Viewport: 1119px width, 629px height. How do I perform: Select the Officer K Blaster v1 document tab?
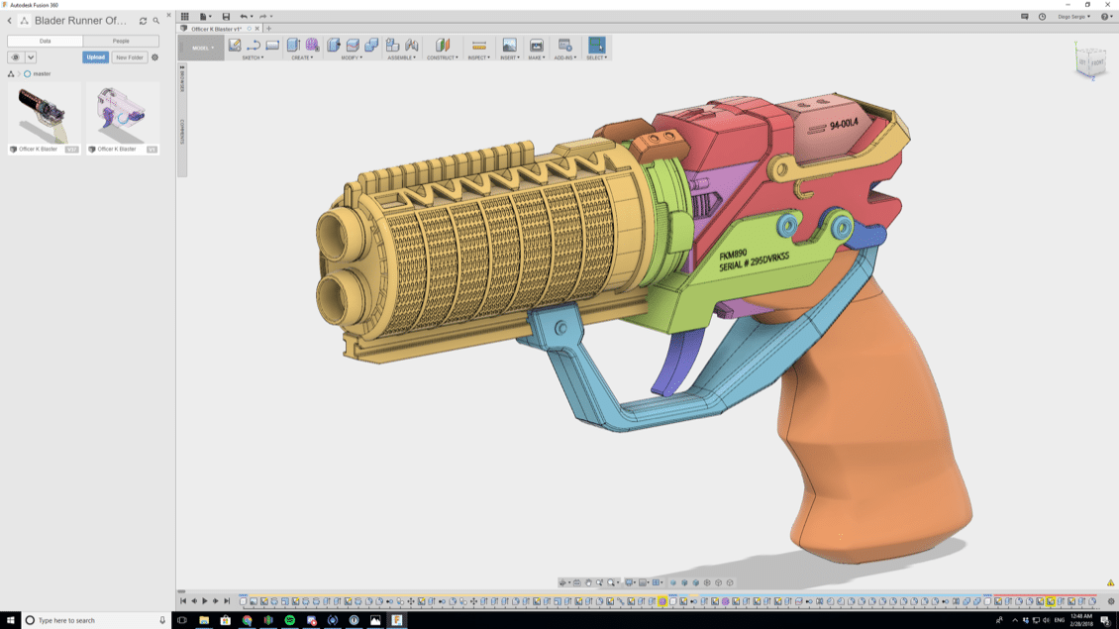point(216,29)
